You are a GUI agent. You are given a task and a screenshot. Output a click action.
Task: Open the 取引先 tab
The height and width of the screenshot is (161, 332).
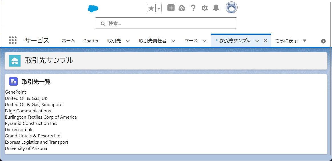pyautogui.click(x=114, y=41)
